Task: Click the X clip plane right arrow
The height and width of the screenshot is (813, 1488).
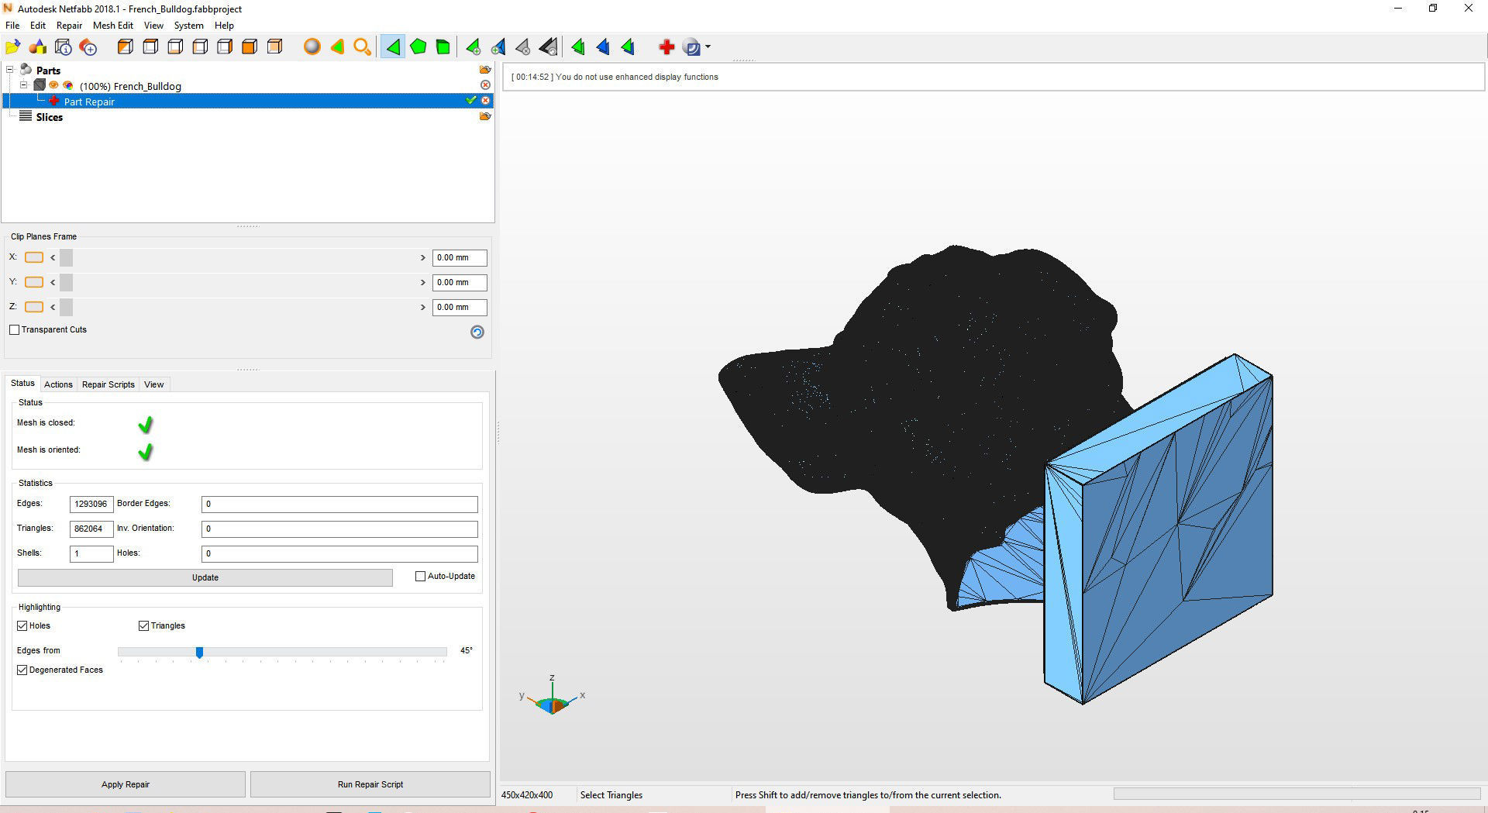Action: [x=423, y=257]
